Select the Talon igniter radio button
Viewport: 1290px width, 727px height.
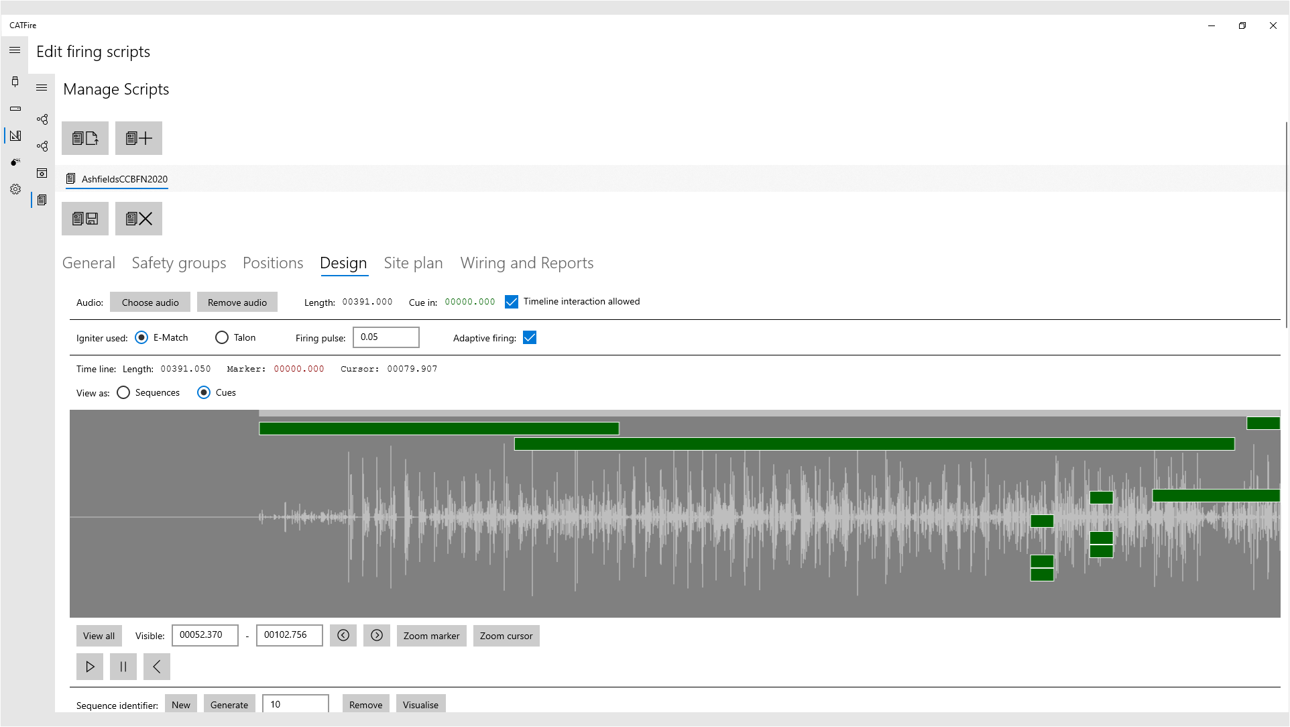click(222, 338)
